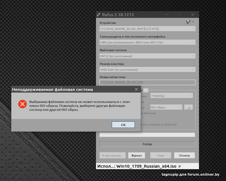Viewport: 226px width, 181px height.
Task: Open the Журнал log button
Action: [136, 155]
